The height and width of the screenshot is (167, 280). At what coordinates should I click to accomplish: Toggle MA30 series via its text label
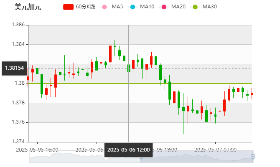(209, 7)
